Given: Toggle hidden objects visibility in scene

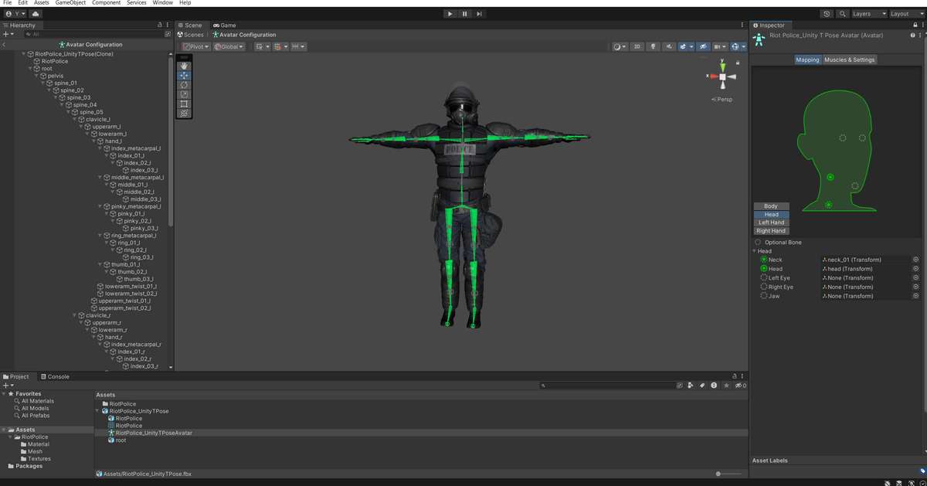Looking at the screenshot, I should [x=703, y=46].
